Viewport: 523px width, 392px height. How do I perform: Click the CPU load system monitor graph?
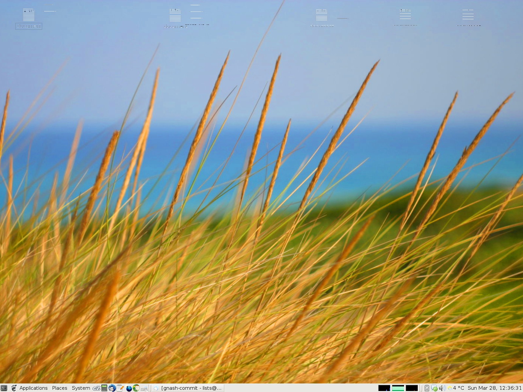(x=384, y=388)
